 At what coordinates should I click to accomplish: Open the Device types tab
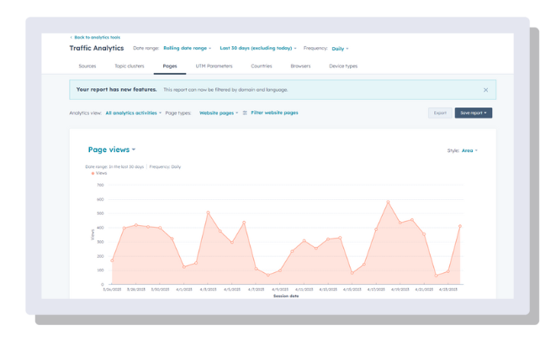coord(343,66)
